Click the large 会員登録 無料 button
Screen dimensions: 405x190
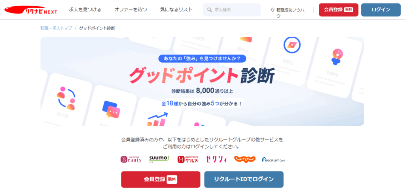(161, 179)
